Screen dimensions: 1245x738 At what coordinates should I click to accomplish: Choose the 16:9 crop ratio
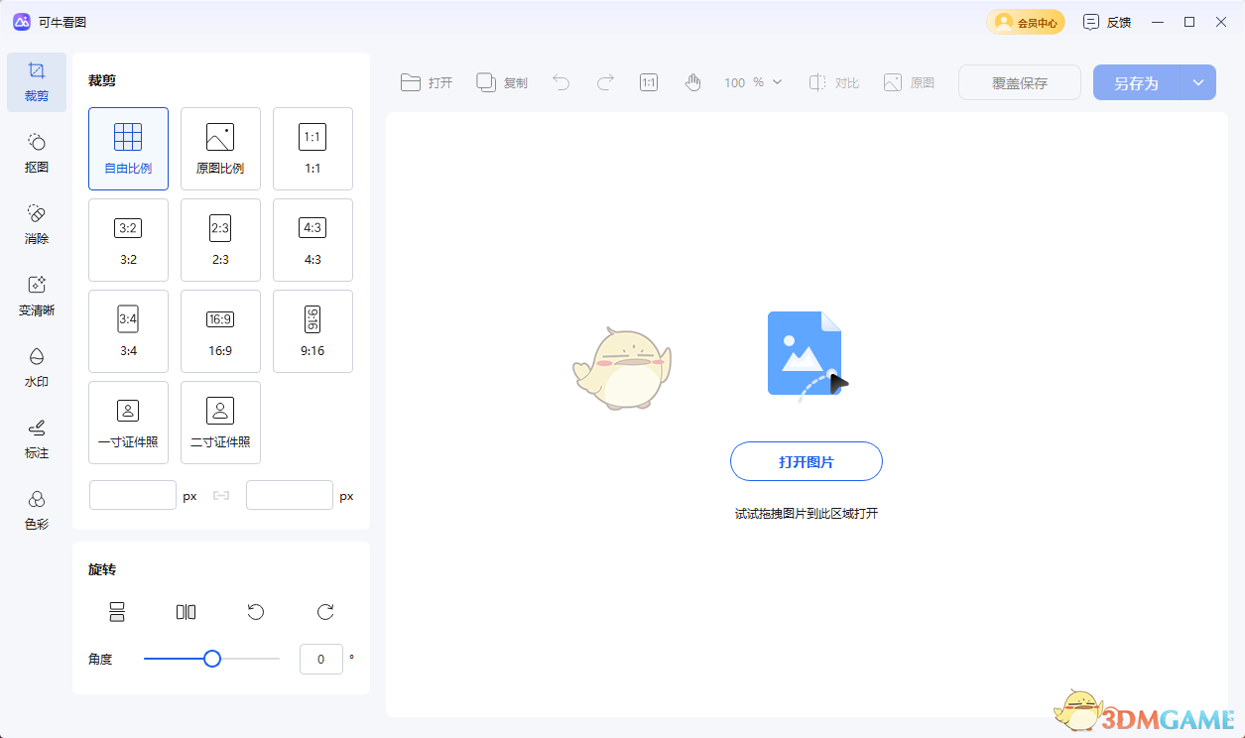220,330
